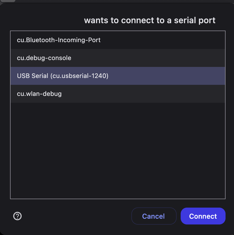
Task: Click the circled question mark help icon
Action: pos(17,216)
